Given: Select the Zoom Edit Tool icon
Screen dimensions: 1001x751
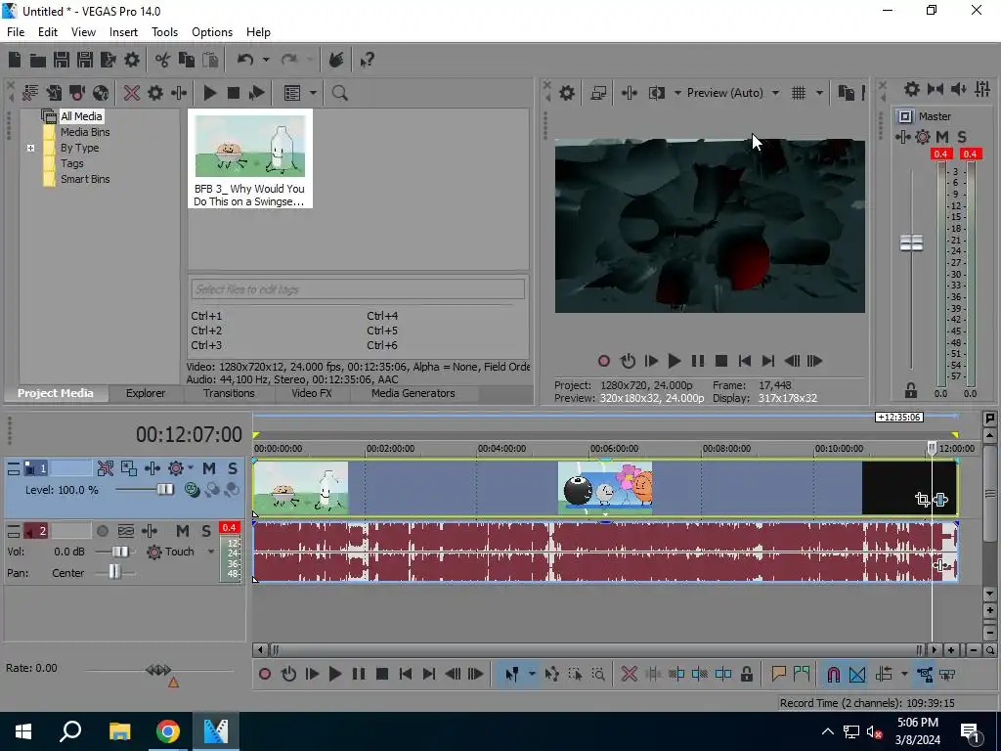Looking at the screenshot, I should pos(598,675).
